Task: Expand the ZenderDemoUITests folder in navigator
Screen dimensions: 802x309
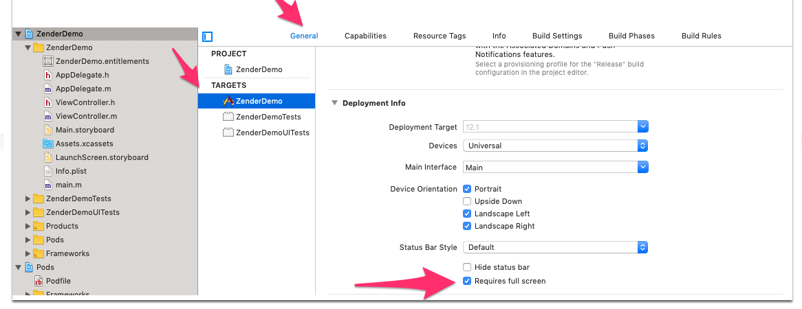Action: pyautogui.click(x=28, y=212)
